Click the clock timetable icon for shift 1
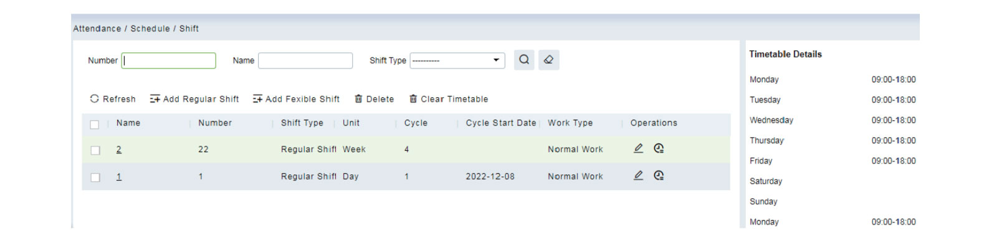Image resolution: width=989 pixels, height=243 pixels. pyautogui.click(x=659, y=176)
